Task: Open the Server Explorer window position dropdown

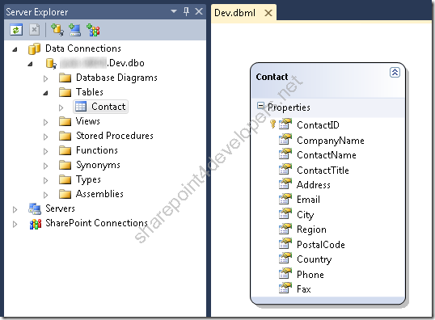Action: [x=174, y=11]
